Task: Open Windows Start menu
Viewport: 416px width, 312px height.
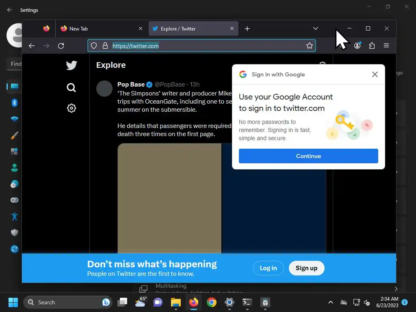Action: click(13, 302)
